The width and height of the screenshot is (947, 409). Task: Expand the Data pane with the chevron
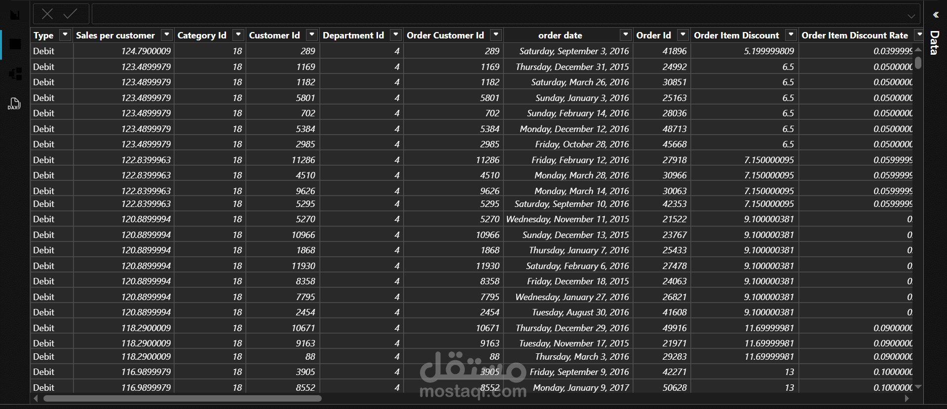pyautogui.click(x=935, y=15)
